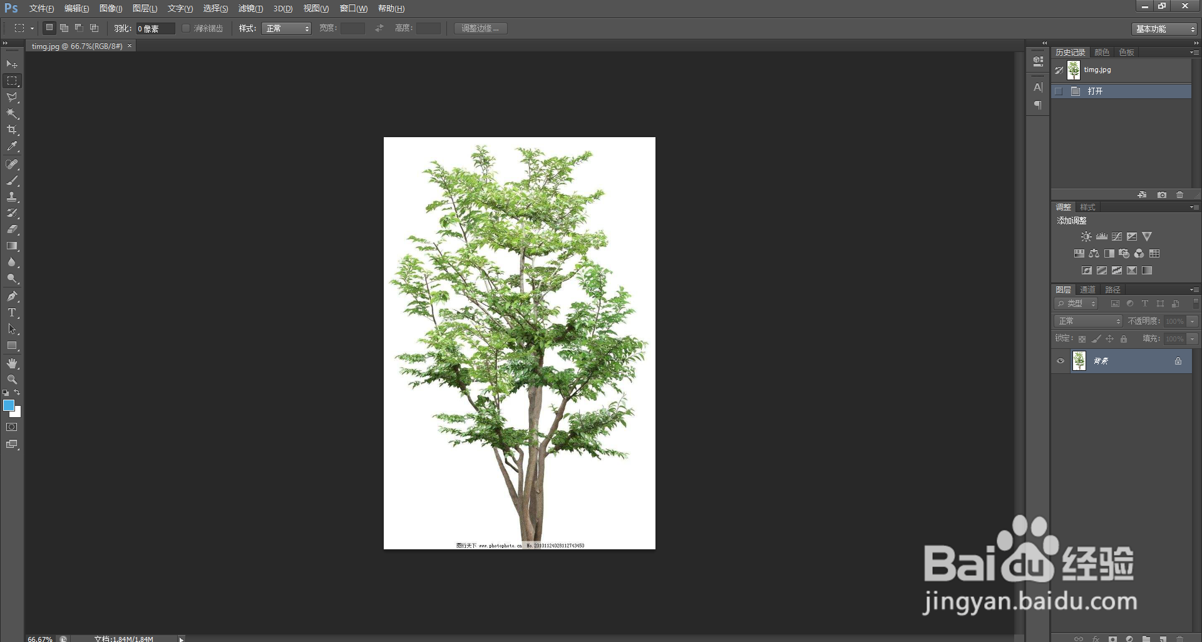
Task: Select the Hand tool
Action: pyautogui.click(x=12, y=363)
